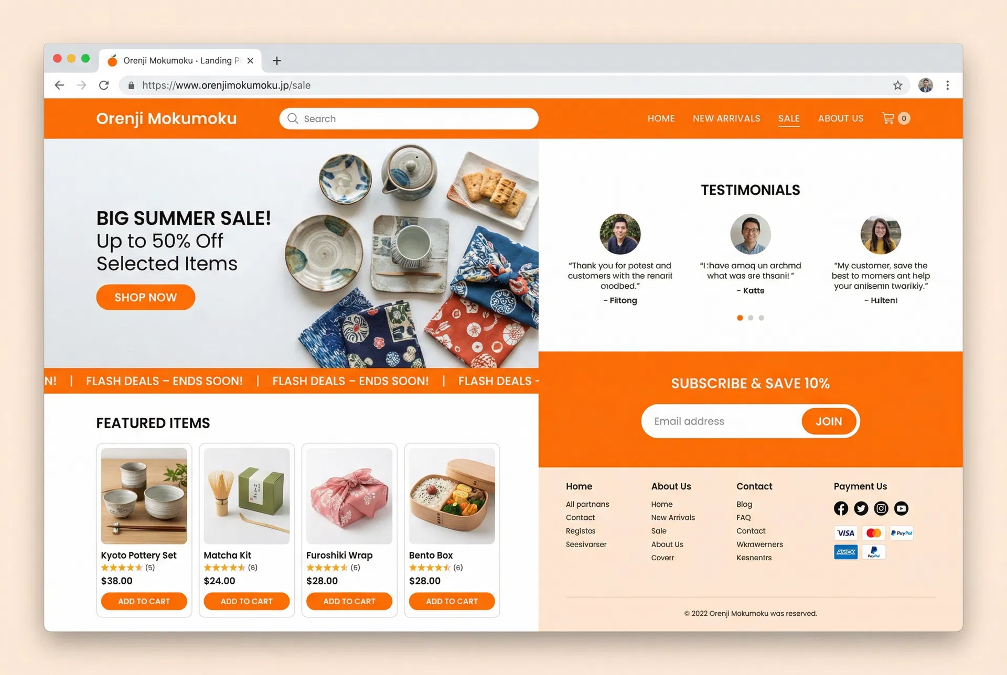Open browser three-dot menu

click(947, 85)
